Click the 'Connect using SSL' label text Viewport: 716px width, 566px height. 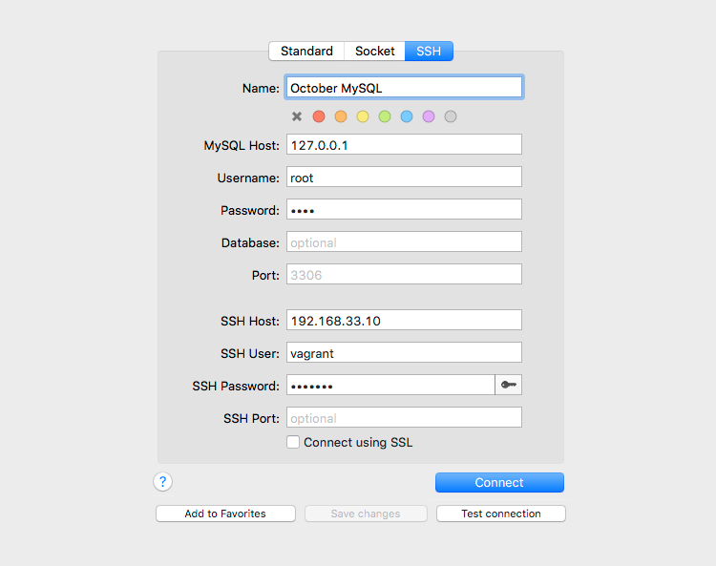[x=358, y=442]
